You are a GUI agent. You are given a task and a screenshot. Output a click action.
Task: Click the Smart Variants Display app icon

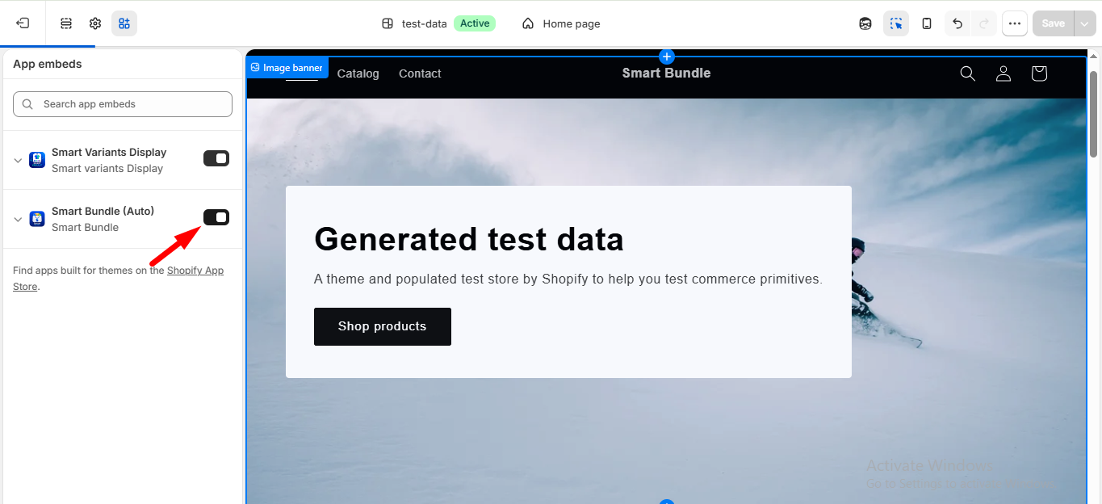[37, 160]
